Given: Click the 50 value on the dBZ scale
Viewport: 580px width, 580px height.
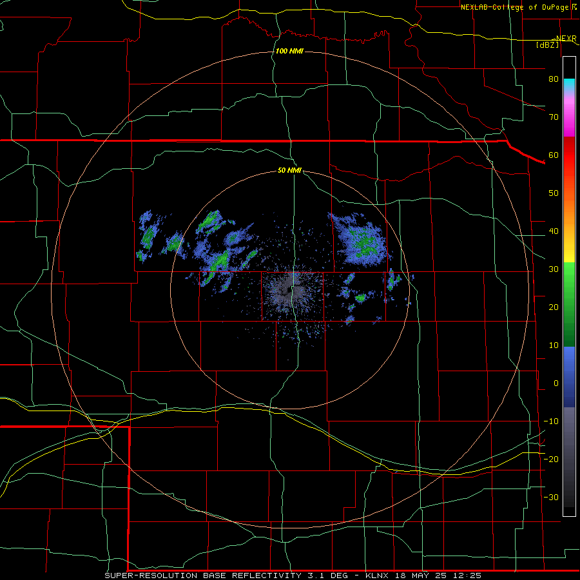Looking at the screenshot, I should coord(554,193).
